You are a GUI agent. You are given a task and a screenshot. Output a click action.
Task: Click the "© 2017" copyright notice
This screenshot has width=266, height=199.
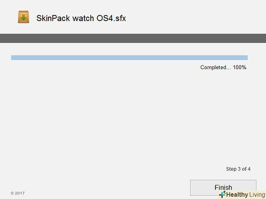click(x=18, y=193)
